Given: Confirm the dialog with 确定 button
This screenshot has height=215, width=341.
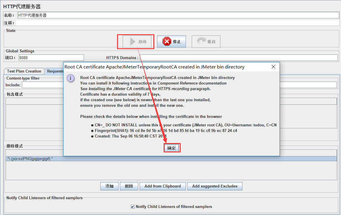Looking at the screenshot, I should coord(172,148).
